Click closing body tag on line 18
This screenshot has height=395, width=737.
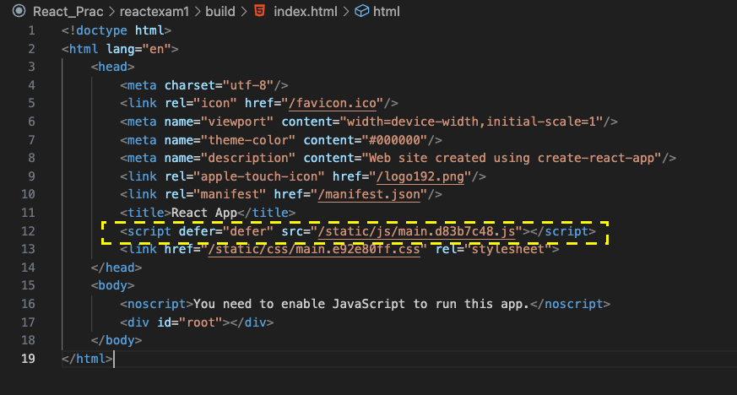[117, 340]
